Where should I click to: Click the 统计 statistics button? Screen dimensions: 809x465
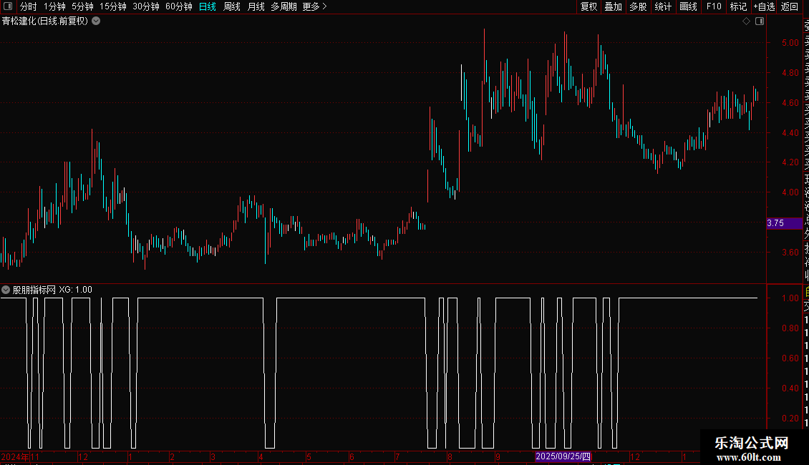(663, 6)
